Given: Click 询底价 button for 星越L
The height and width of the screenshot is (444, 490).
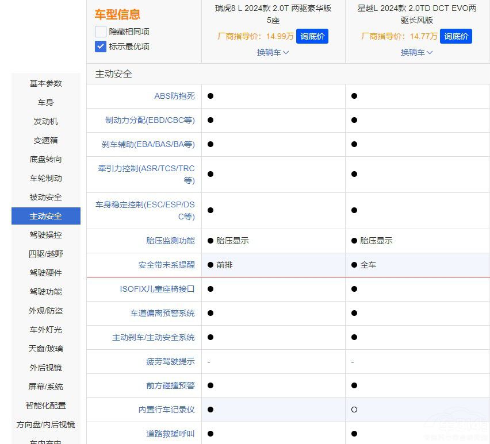Looking at the screenshot, I should (x=455, y=36).
